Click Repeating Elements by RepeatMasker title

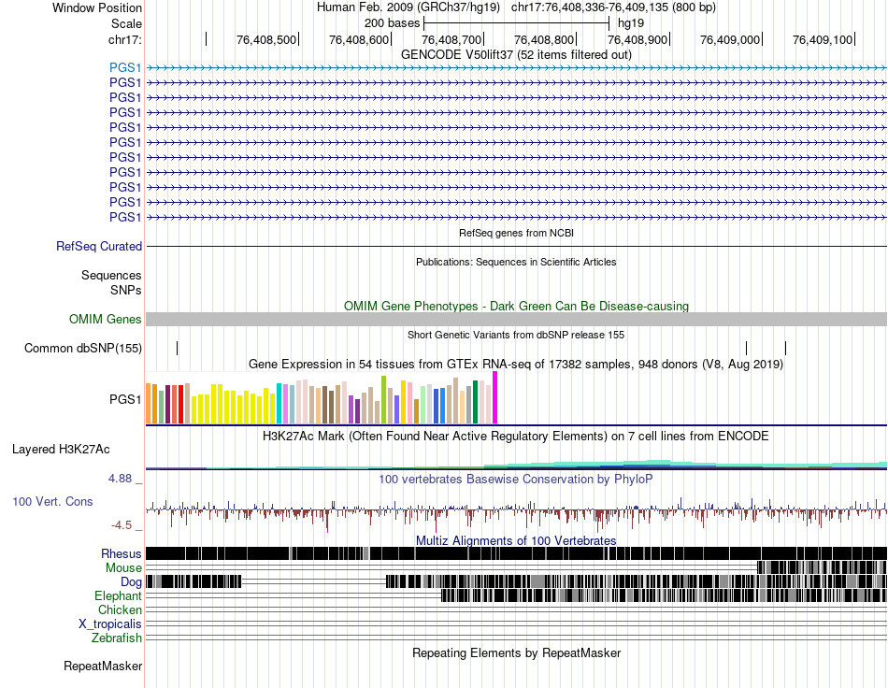(516, 653)
